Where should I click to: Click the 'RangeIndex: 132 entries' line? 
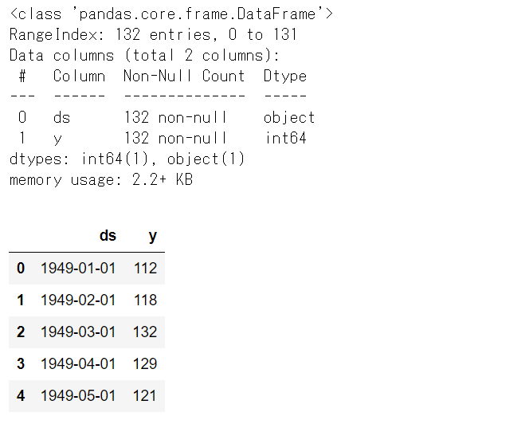point(153,35)
